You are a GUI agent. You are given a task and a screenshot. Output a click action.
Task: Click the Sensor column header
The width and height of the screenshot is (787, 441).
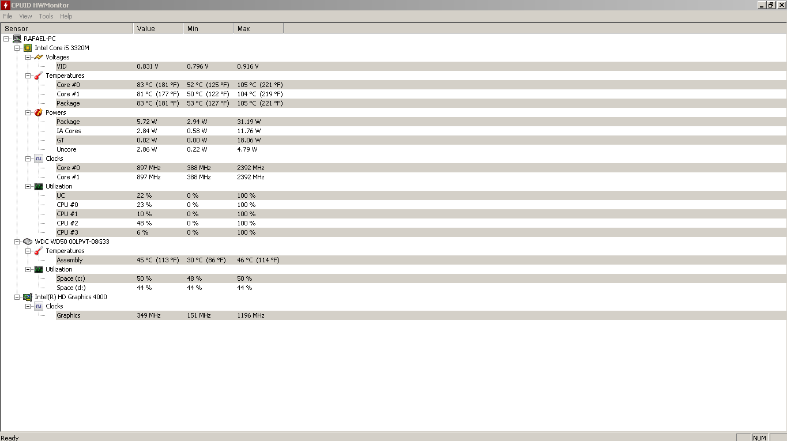67,28
